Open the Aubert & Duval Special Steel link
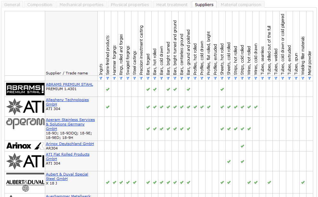 click(67, 176)
